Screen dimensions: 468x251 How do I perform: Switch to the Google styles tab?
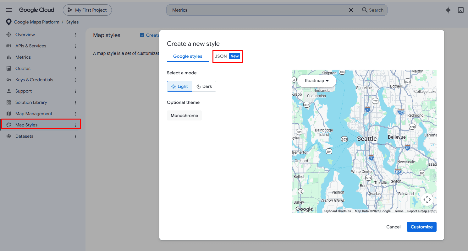point(188,56)
